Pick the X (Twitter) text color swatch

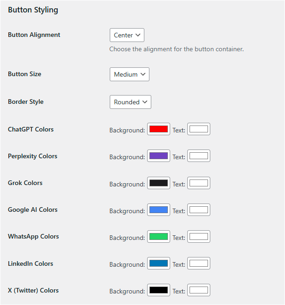coord(199,290)
